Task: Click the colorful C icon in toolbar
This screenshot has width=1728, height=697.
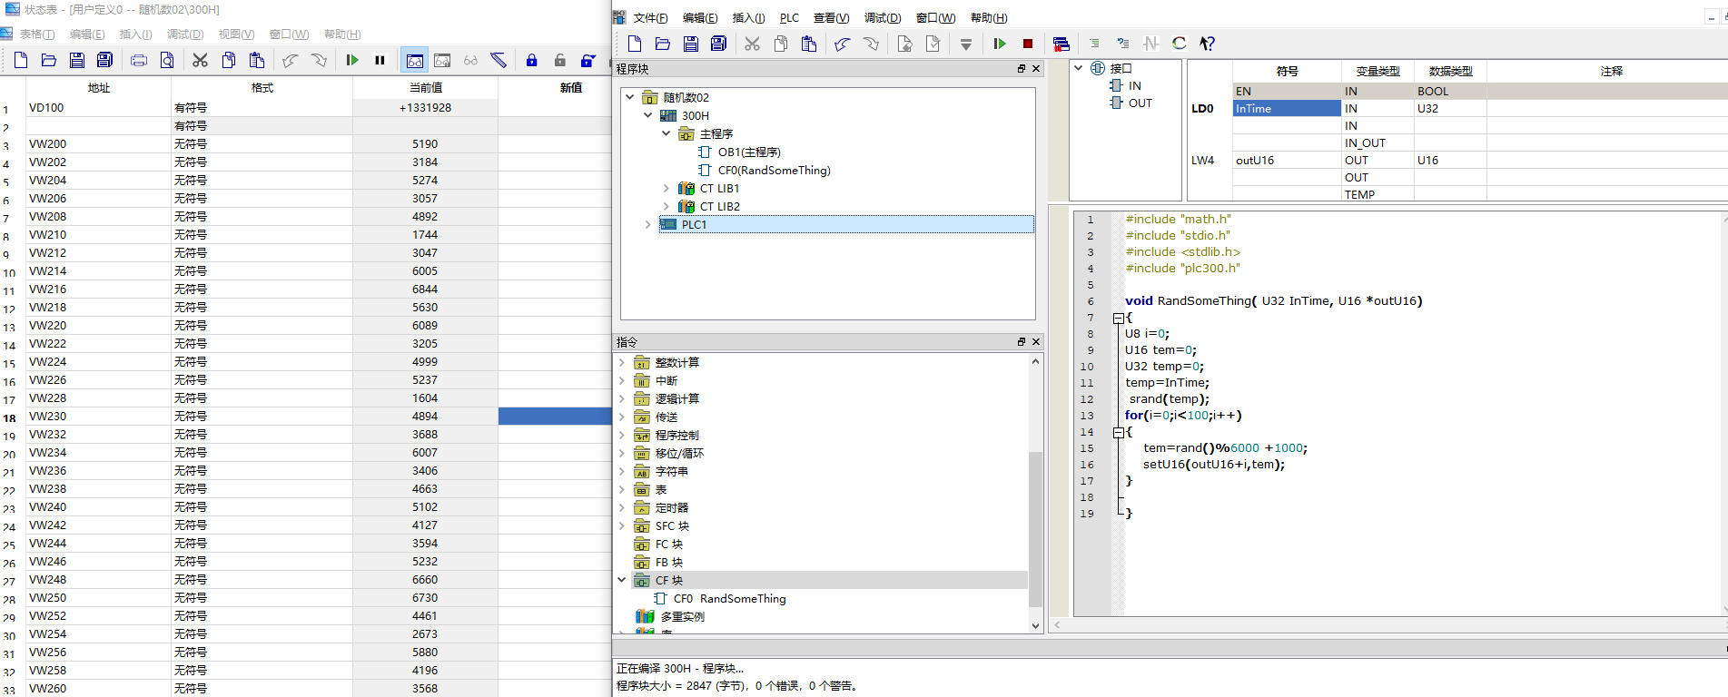Action: (x=1179, y=44)
